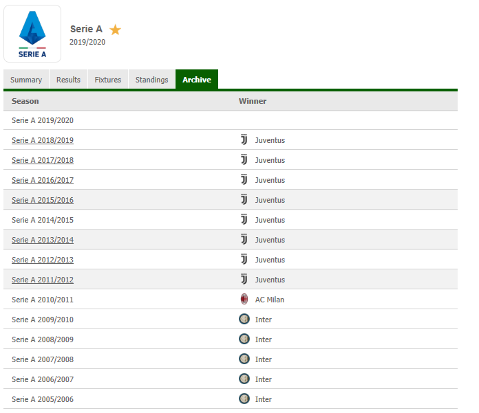The width and height of the screenshot is (479, 413).
Task: Click Juventus crest in 2018/2019 row
Action: coord(244,139)
